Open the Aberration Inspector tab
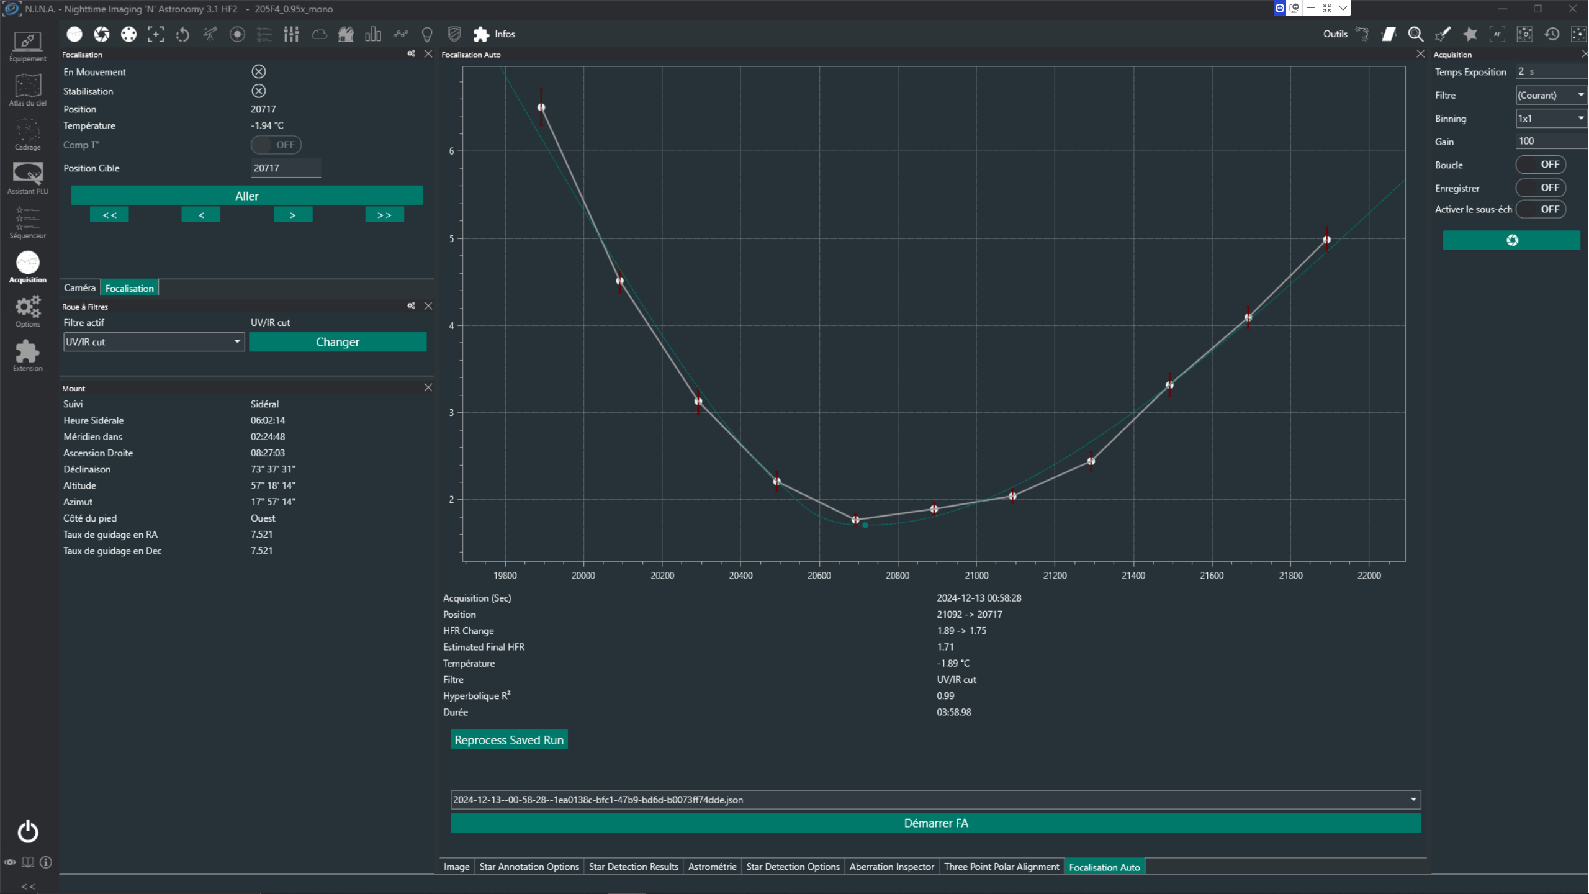The image size is (1589, 894). tap(891, 867)
